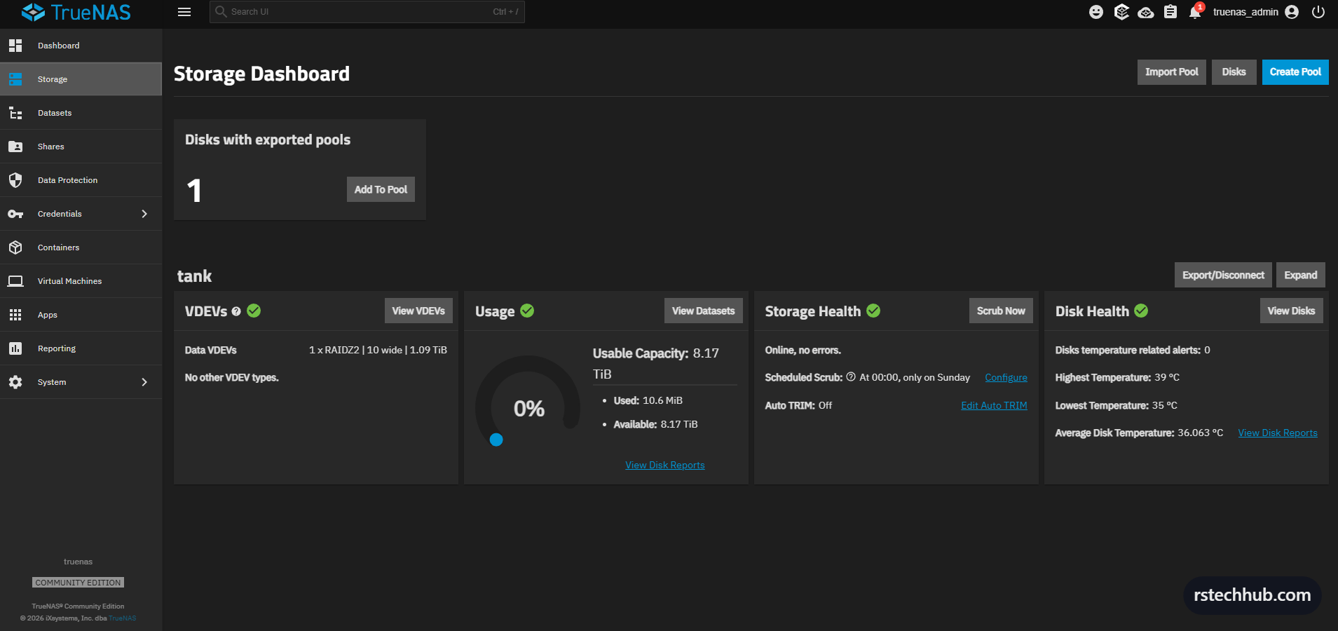The width and height of the screenshot is (1338, 631).
Task: Click the Apps grid icon
Action: pyautogui.click(x=15, y=315)
